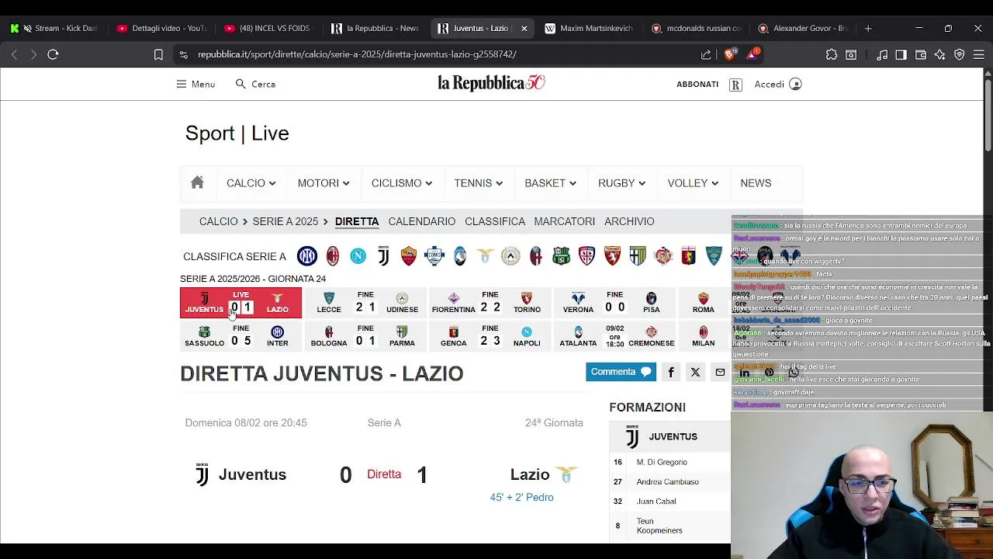
Task: Click the ABBONATI subscribe link
Action: 697,84
